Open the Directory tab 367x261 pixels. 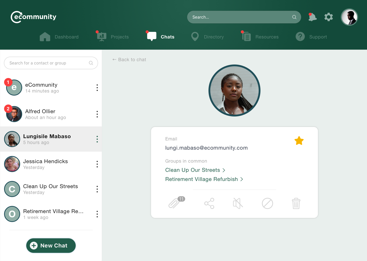[x=207, y=37]
